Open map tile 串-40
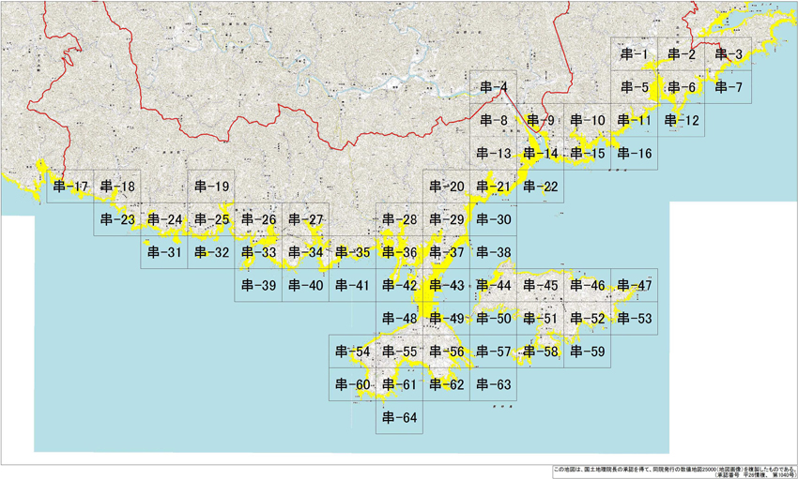 (305, 285)
